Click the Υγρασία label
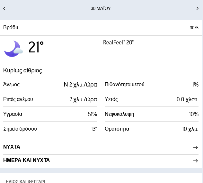 [13, 114]
